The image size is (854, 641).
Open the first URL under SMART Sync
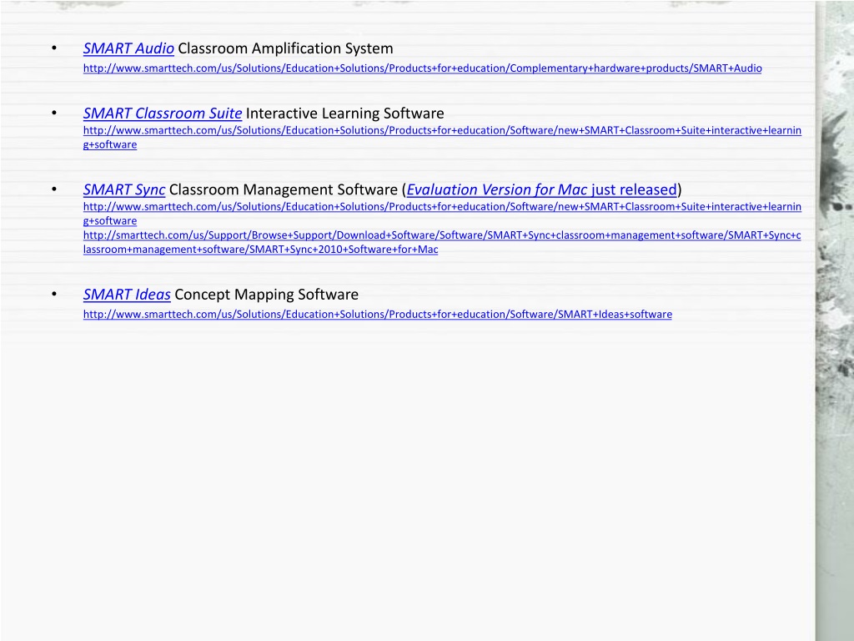click(442, 214)
